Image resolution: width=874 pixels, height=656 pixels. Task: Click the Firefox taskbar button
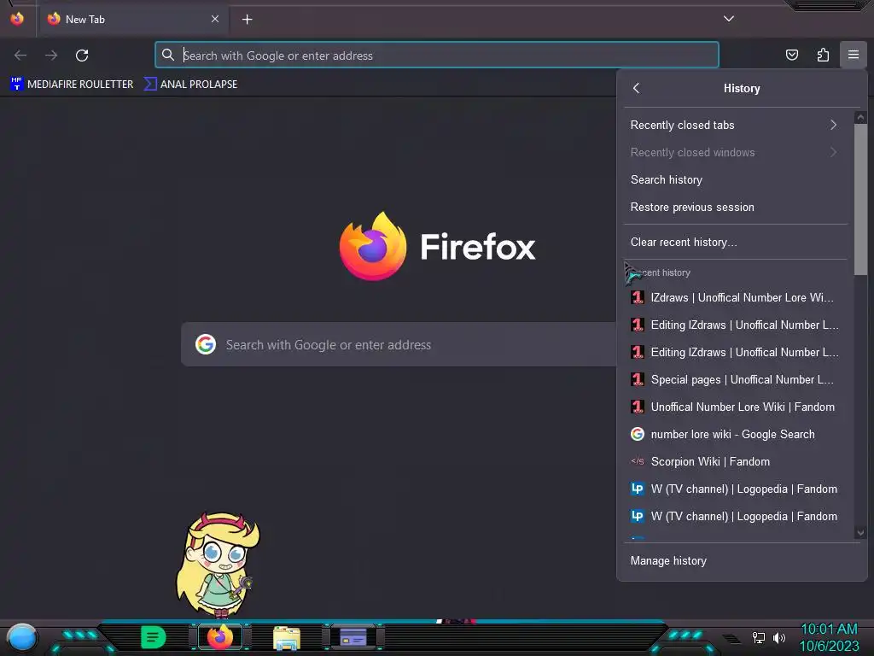click(220, 637)
